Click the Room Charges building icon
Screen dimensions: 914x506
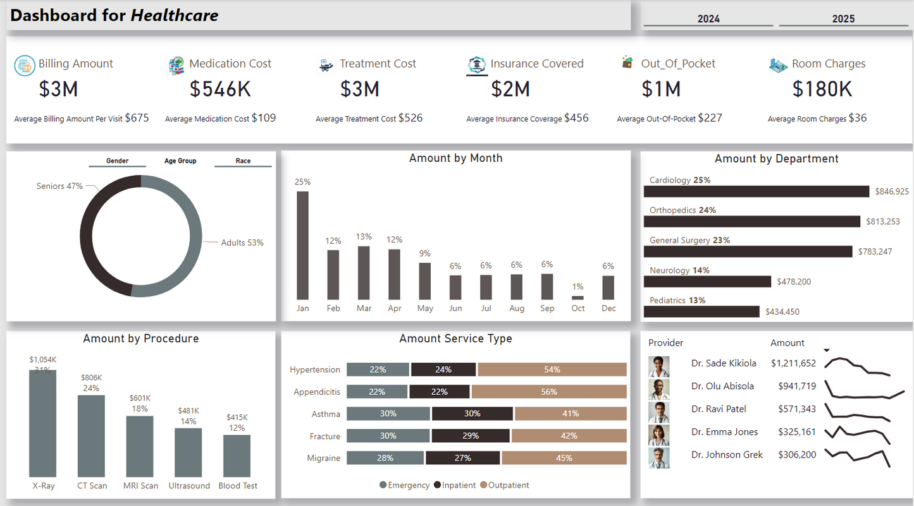(778, 64)
